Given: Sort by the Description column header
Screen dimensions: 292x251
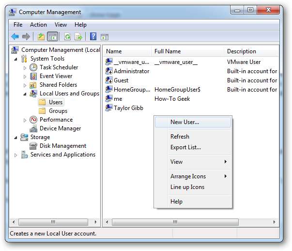Looking at the screenshot, I should tap(251, 51).
